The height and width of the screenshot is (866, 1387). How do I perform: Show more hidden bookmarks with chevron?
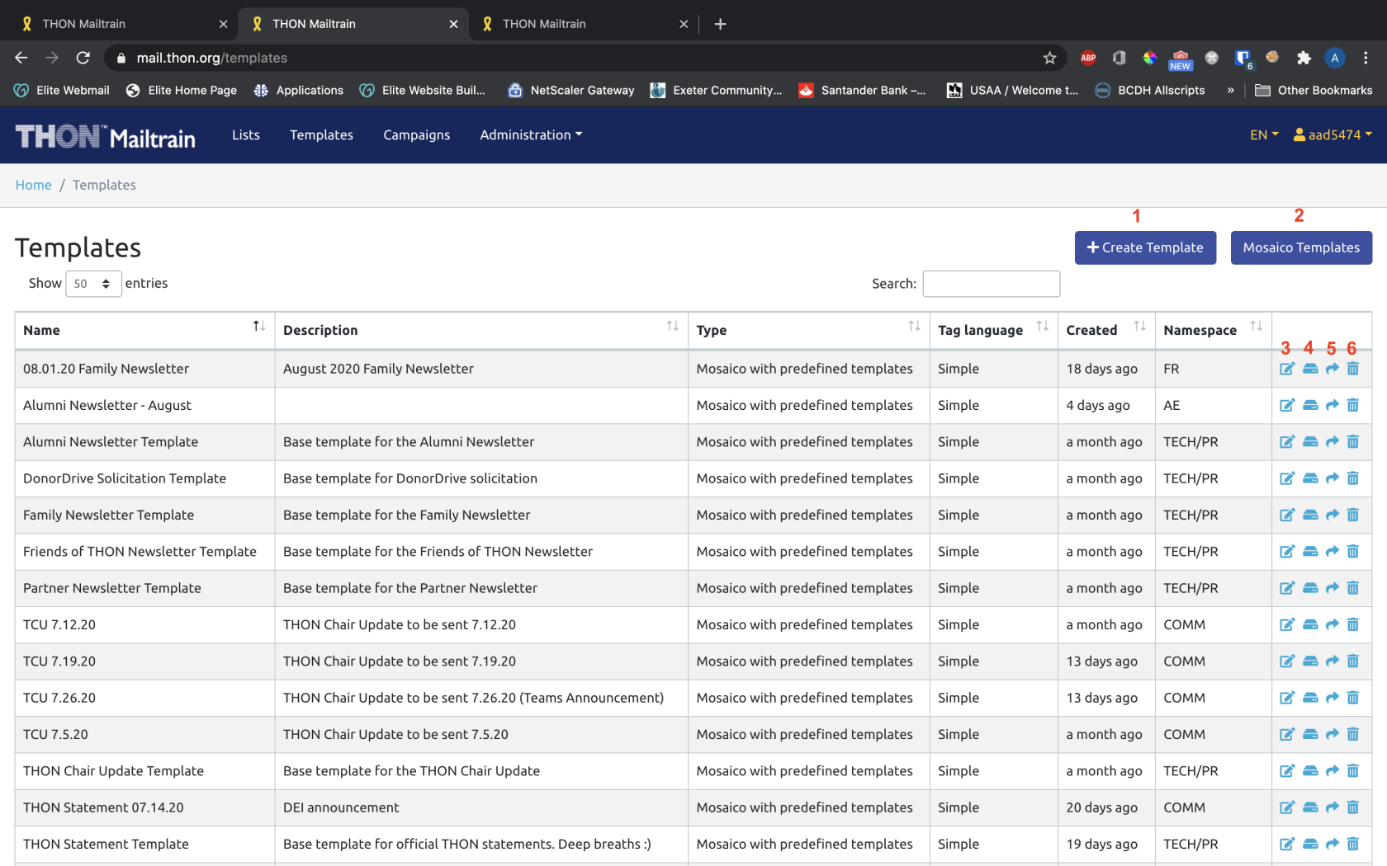tap(1231, 90)
